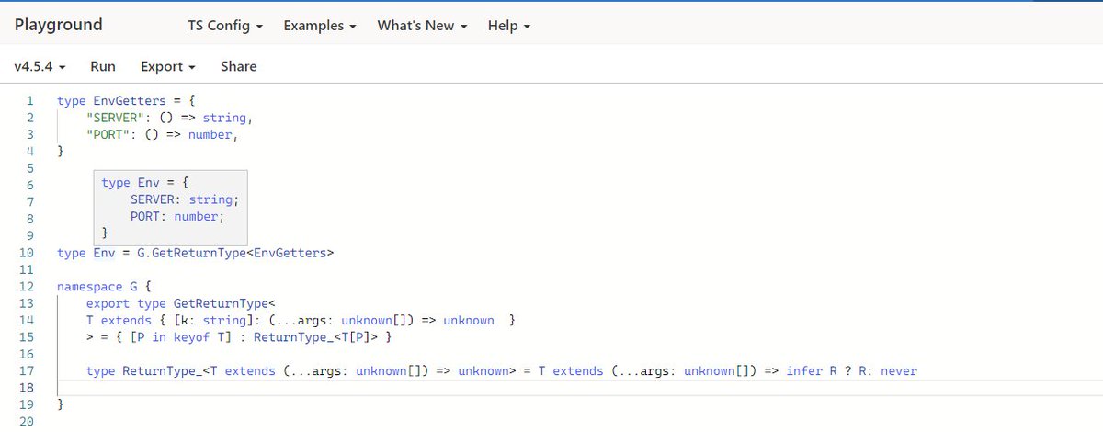Screen dimensions: 1103x432
Task: Click 'SERVER: string;' in hover tooltip
Action: click(x=184, y=199)
